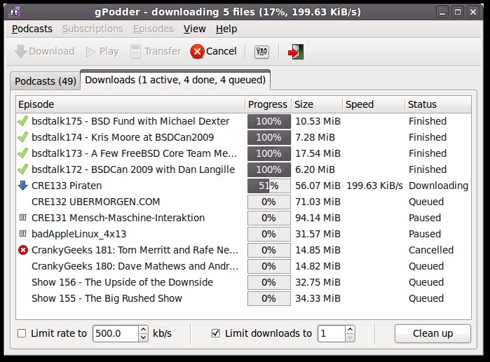This screenshot has height=362, width=490.
Task: Click the disabled Transfer toolbar button
Action: pos(156,51)
